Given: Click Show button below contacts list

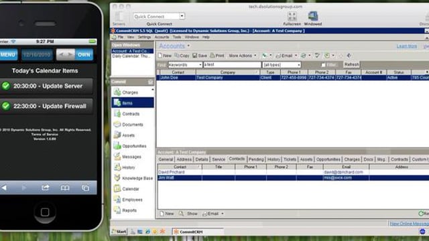Looking at the screenshot, I should [x=188, y=214].
